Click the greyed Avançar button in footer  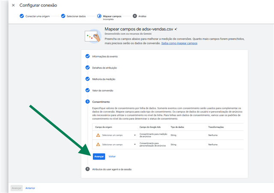point(17,188)
